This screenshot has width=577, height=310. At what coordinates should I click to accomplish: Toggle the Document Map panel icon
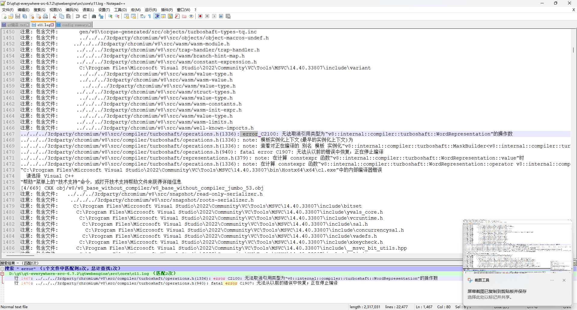[170, 16]
